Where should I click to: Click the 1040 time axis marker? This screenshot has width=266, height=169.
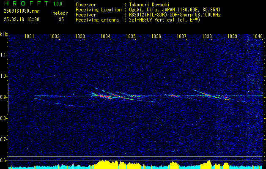coord(258,36)
